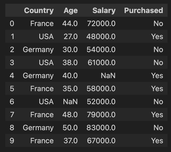Image resolution: width=171 pixels, height=152 pixels.
Task: Click age value 27.0
Action: [x=71, y=36]
